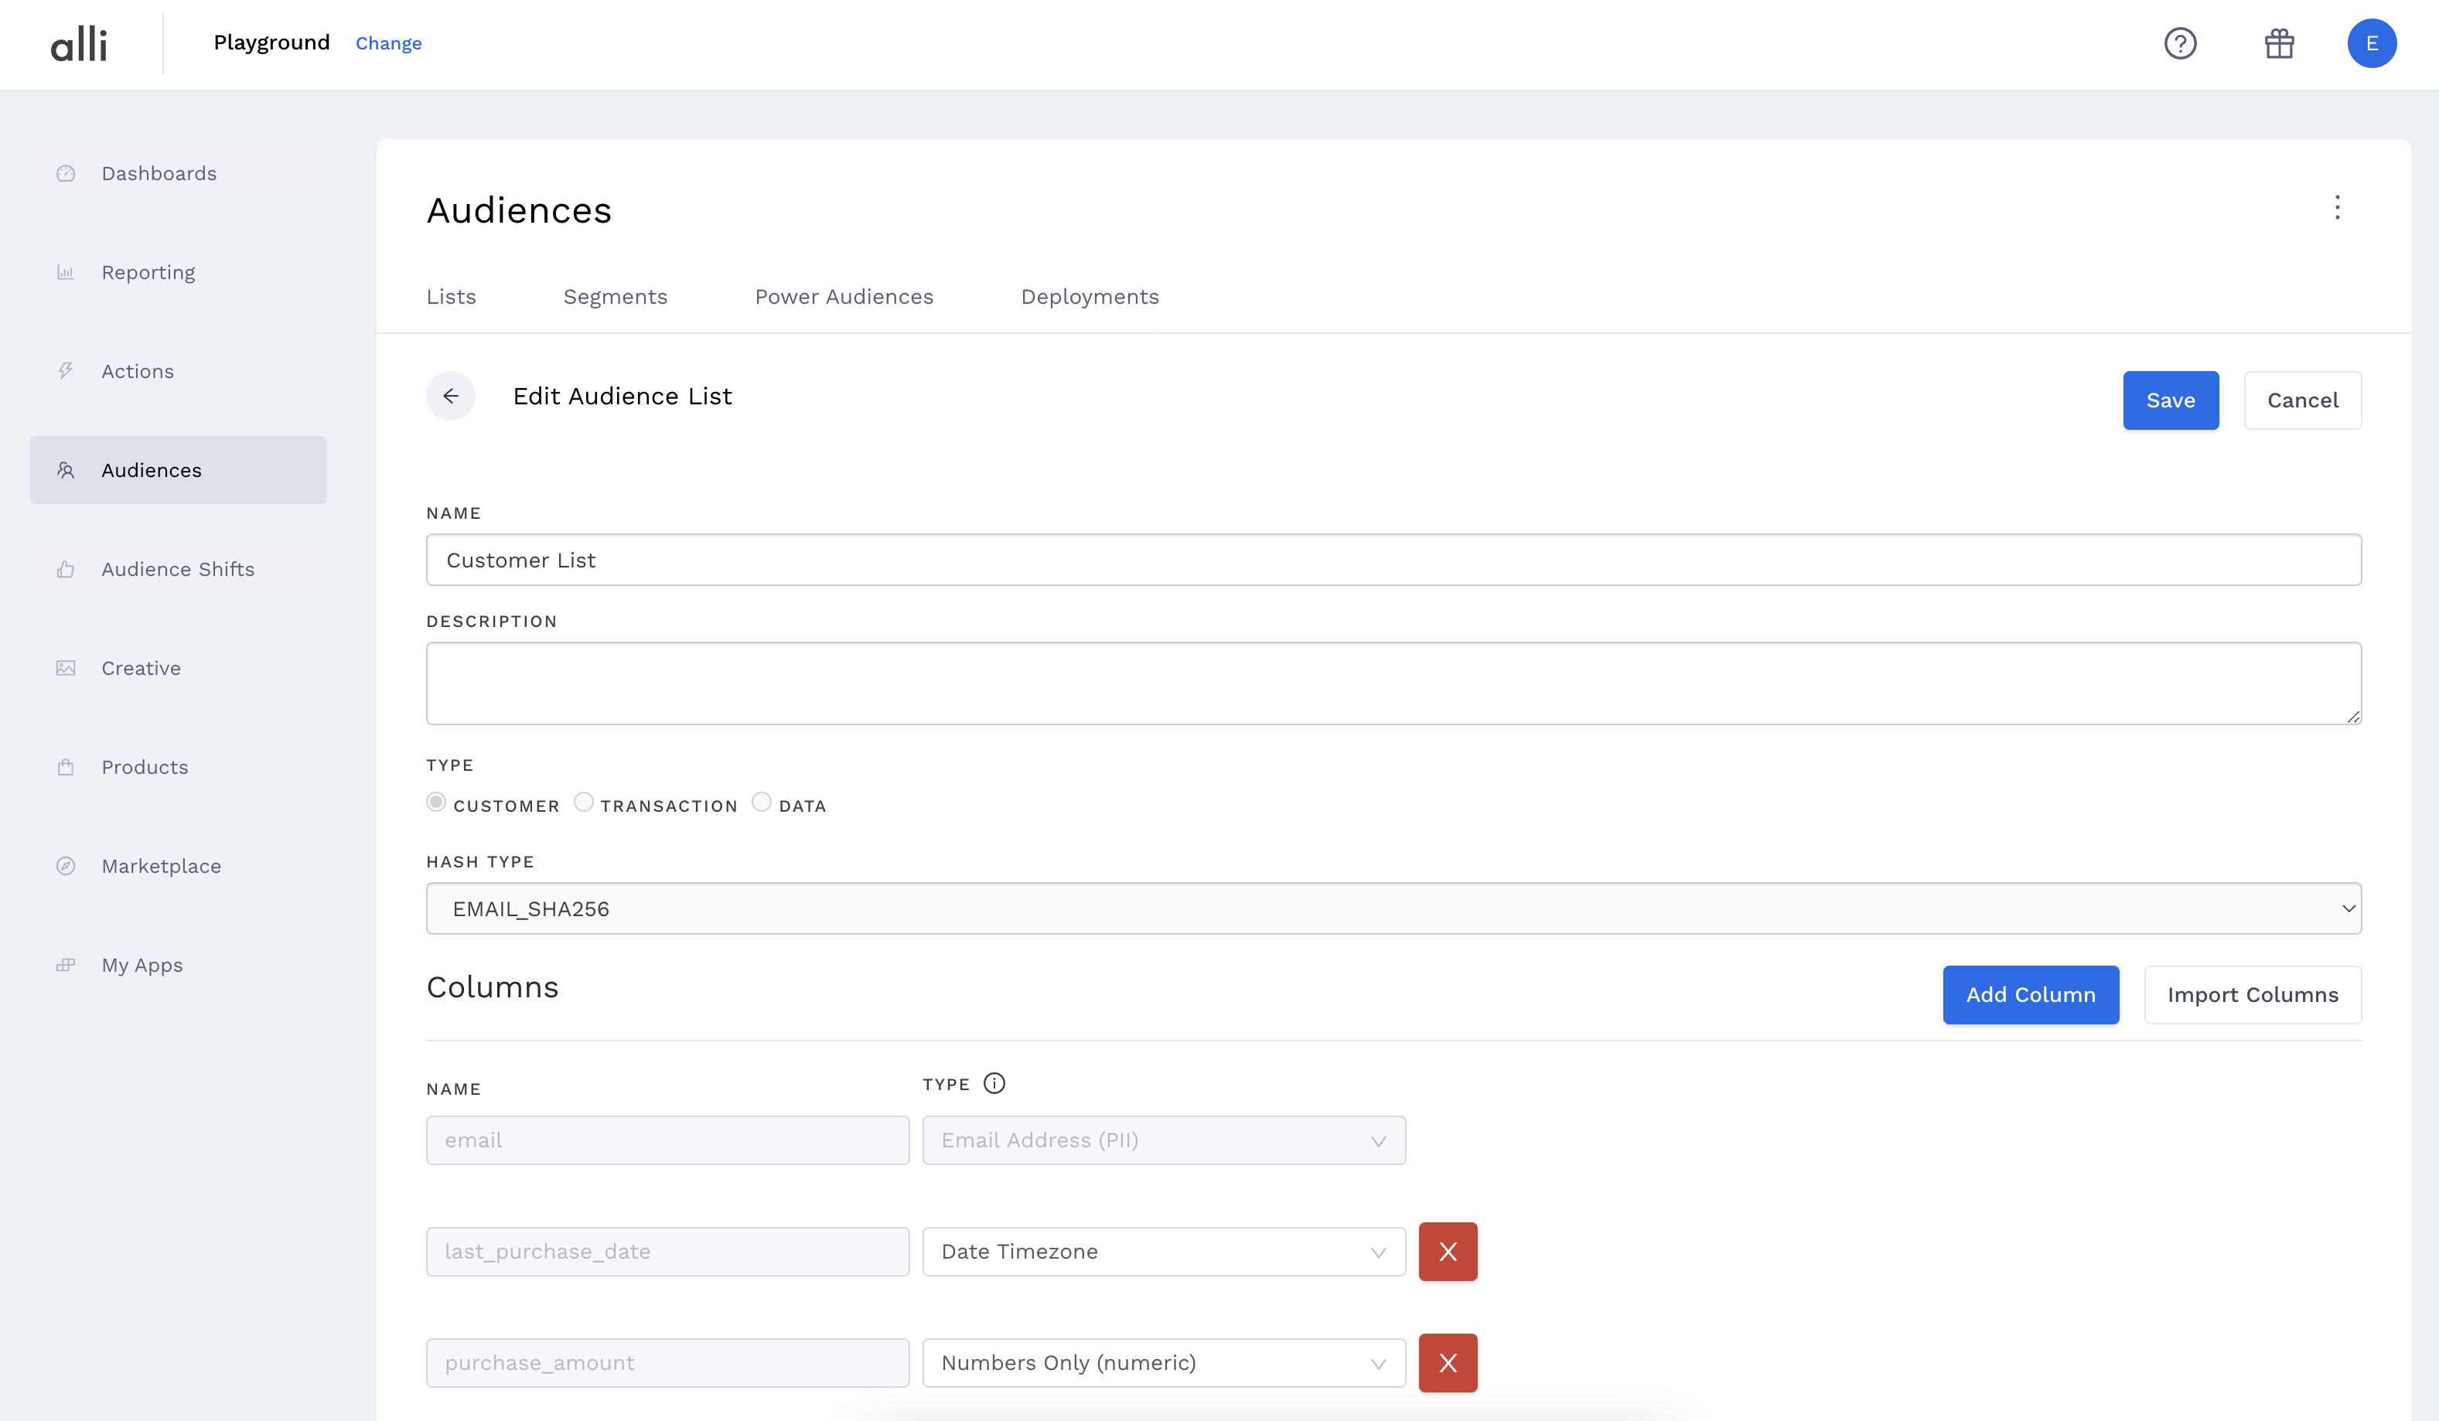Click the back arrow beside Edit Audience List
Screen dimensions: 2439x1421
451,396
